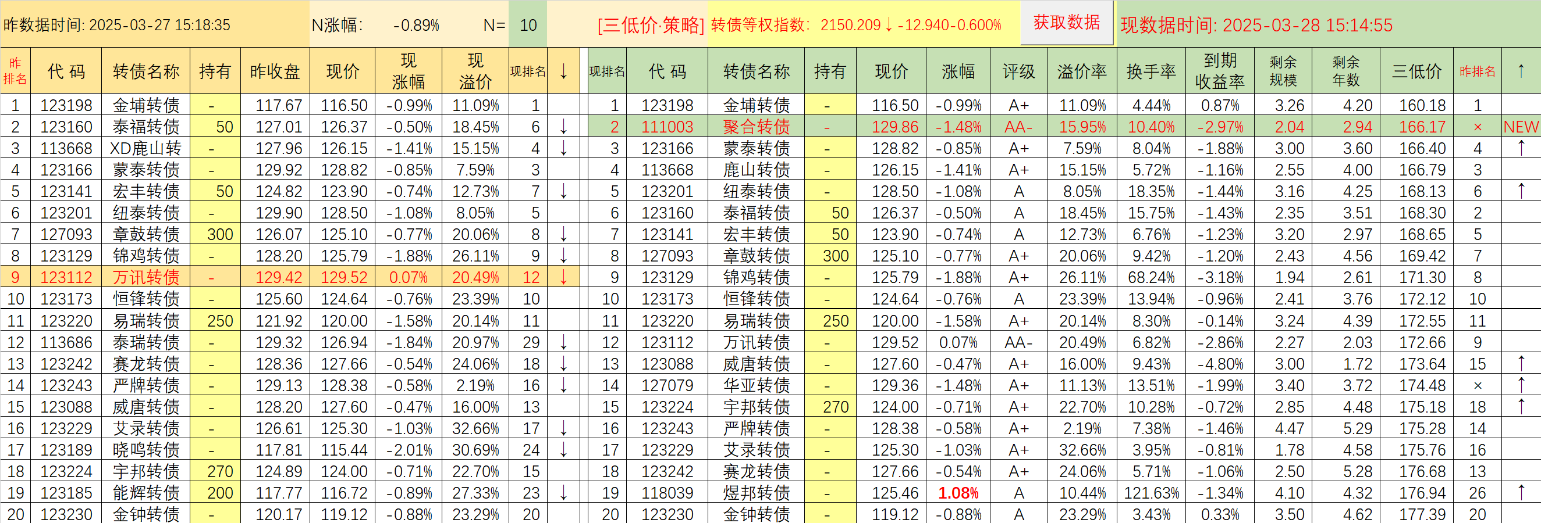Click the red 1.08% 涨幅 cell
Screen dimensions: 1541x523
point(958,493)
